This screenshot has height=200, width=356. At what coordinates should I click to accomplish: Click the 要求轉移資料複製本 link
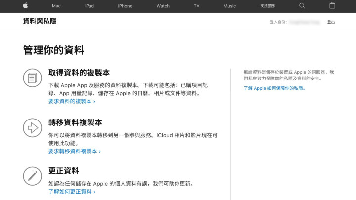[75, 151]
